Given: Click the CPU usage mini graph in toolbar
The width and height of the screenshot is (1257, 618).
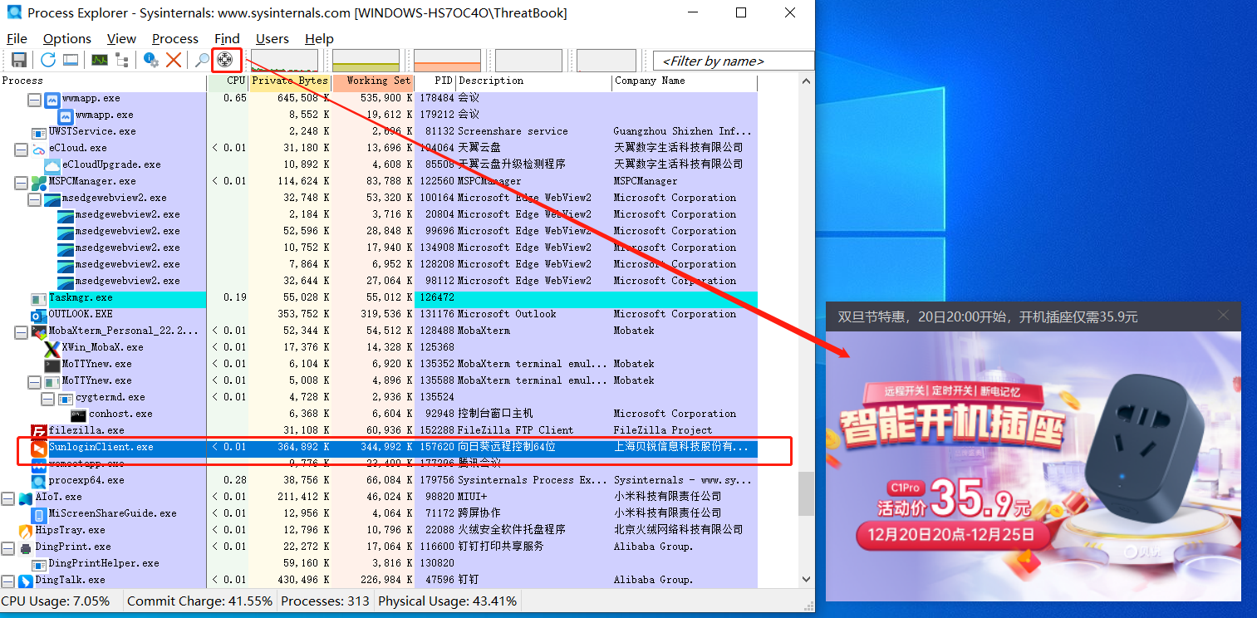Looking at the screenshot, I should [284, 61].
